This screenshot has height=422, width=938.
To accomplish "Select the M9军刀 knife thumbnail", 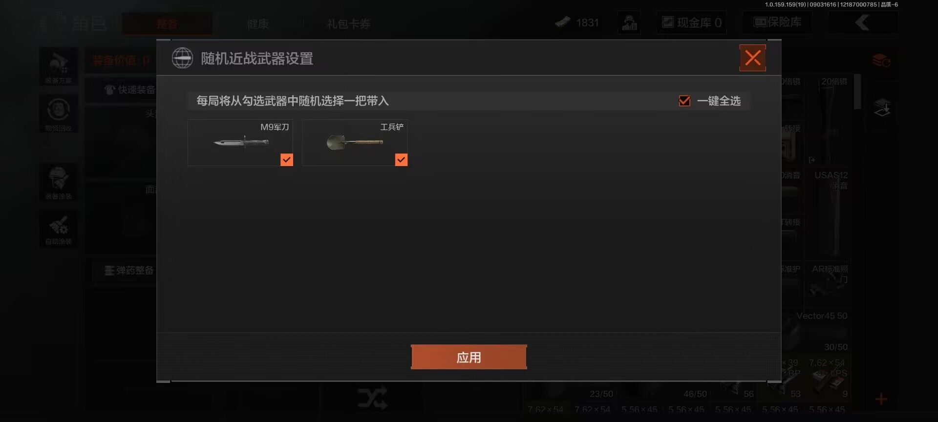I will [240, 143].
